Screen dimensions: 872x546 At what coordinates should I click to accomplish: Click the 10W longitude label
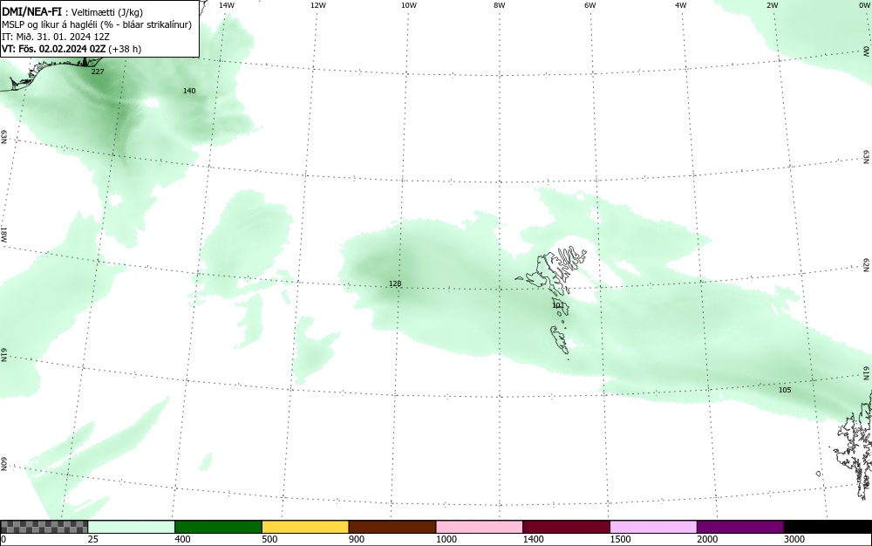(x=409, y=5)
